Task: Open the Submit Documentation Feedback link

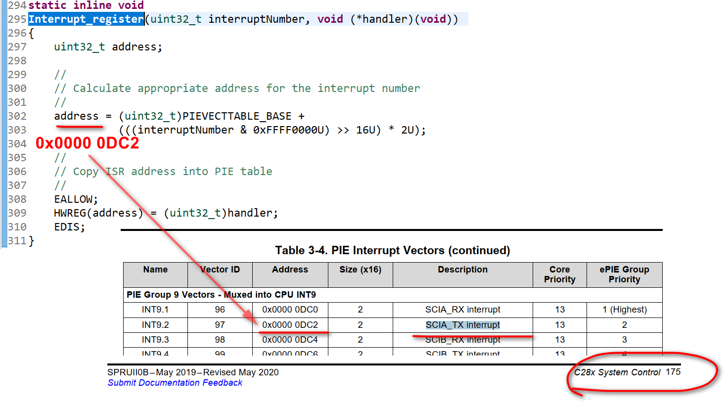Action: pos(175,383)
